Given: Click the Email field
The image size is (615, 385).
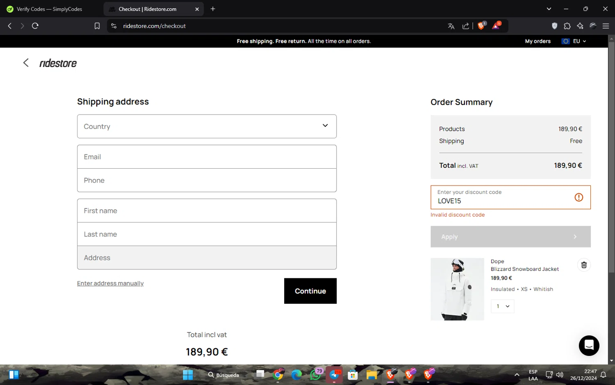Looking at the screenshot, I should (207, 157).
